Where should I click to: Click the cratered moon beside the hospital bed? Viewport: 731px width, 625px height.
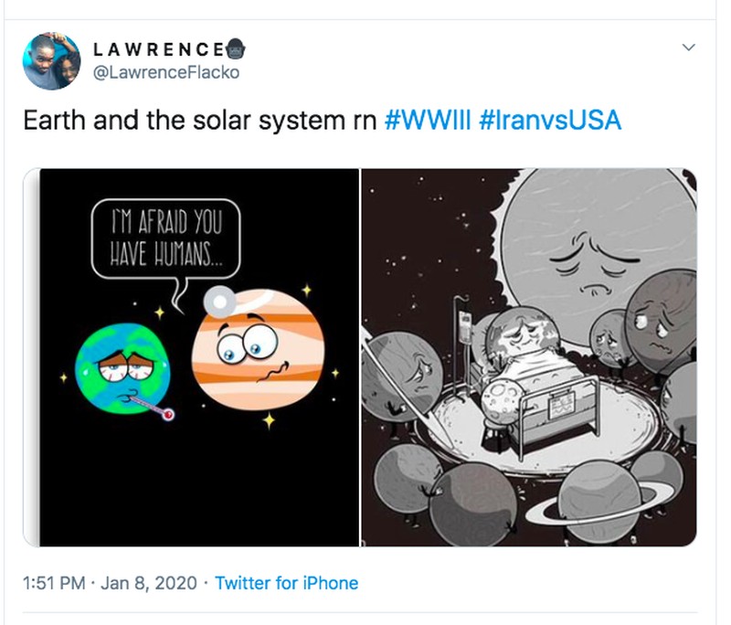coord(499,402)
